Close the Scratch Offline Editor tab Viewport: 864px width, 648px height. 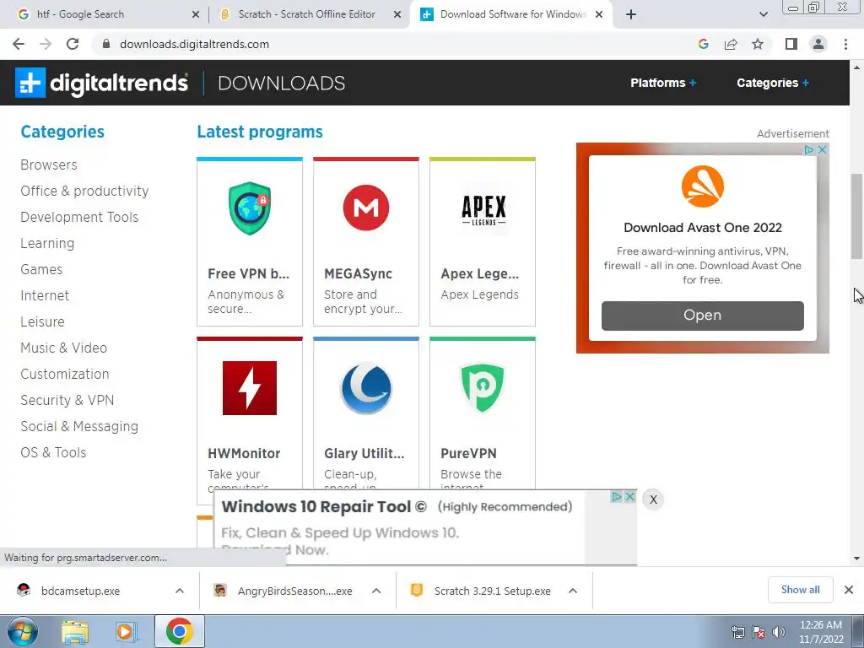tap(397, 15)
